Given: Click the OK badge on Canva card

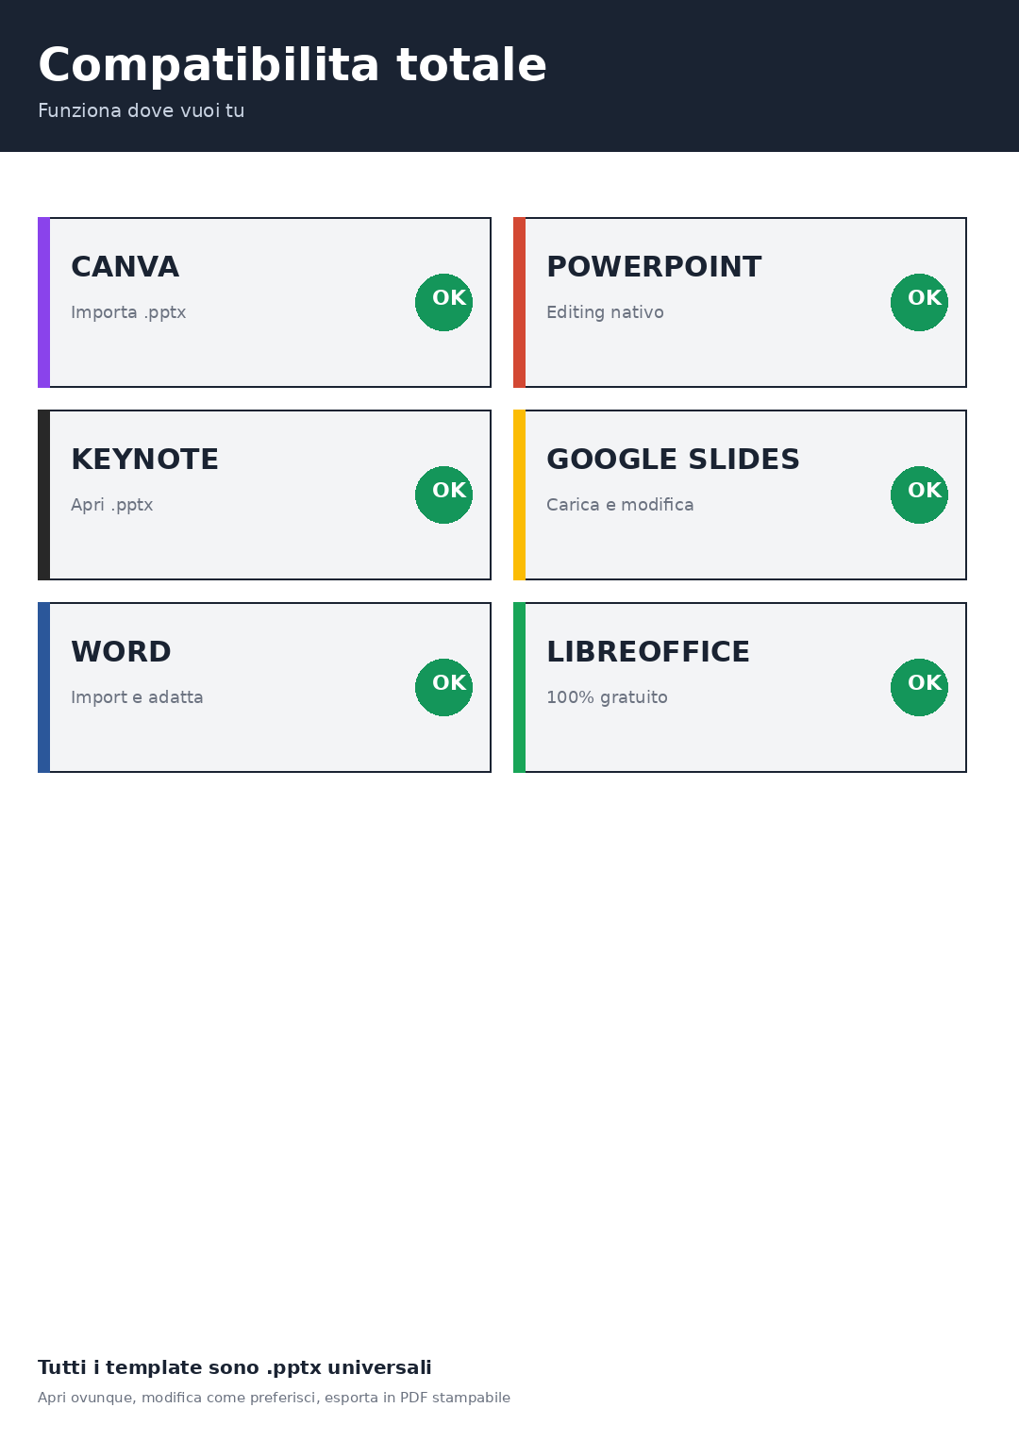Looking at the screenshot, I should click(443, 303).
